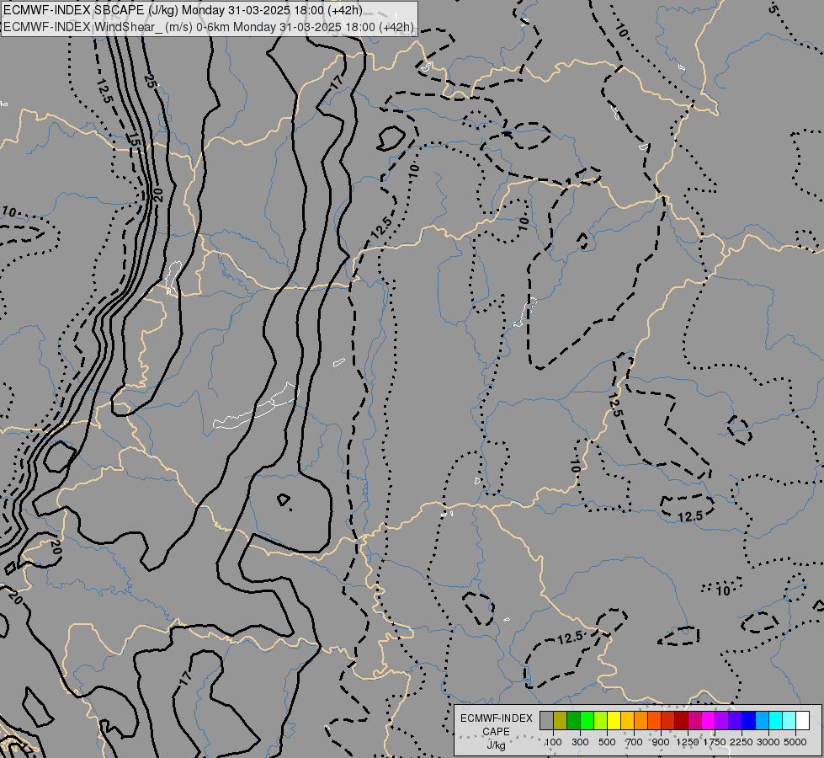Click the legend value 1250
Viewport: 824px width, 758px height.
688,742
